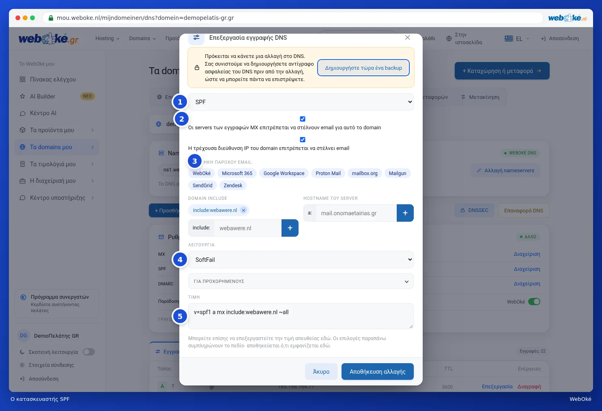Expand Τα προϊόντα μου sidebar item
The width and height of the screenshot is (602, 411).
point(57,130)
